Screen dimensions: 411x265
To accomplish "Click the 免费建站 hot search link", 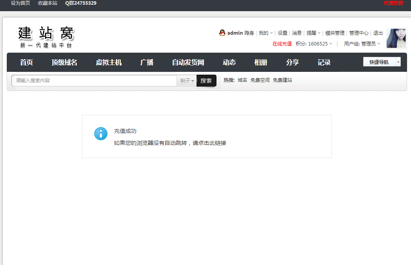I will 282,80.
